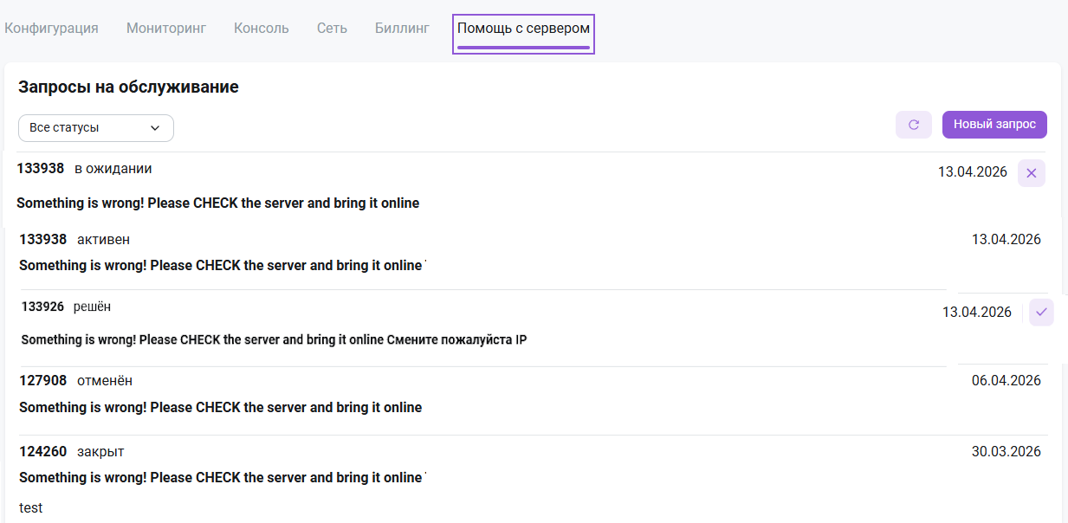This screenshot has height=523, width=1068.
Task: Open resolved request 133926 about changing IP
Action: pos(274,339)
